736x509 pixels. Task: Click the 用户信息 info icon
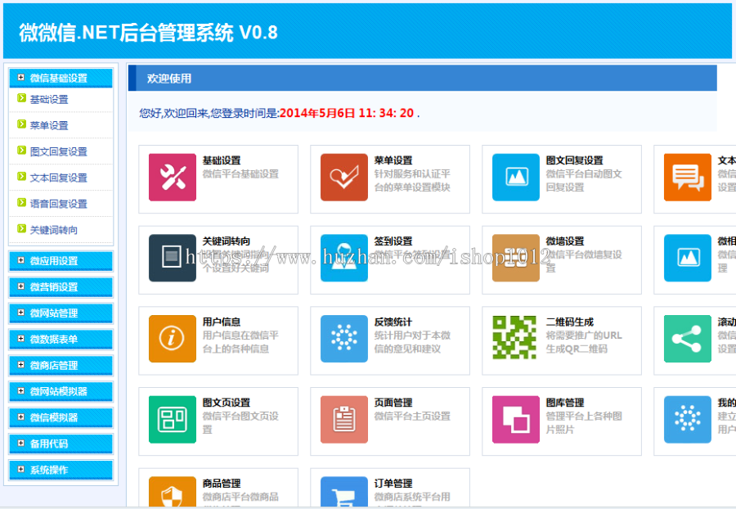(172, 338)
